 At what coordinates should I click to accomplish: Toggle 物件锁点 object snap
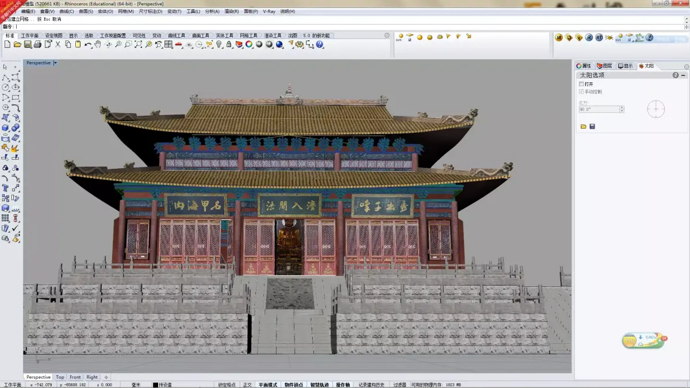click(294, 385)
